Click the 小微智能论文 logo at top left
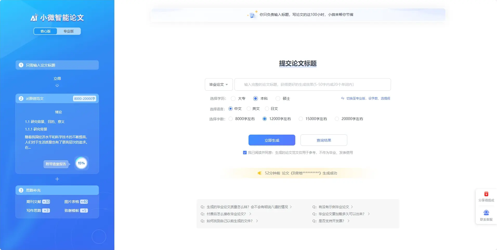 click(x=57, y=17)
